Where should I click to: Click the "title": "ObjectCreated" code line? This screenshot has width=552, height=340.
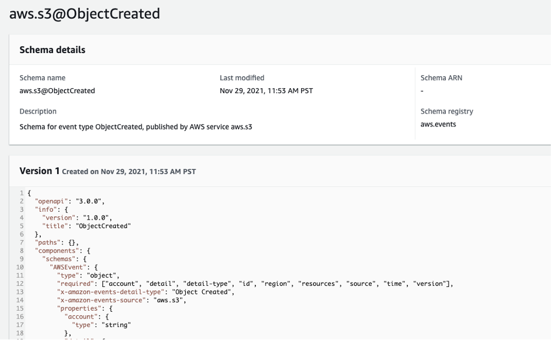[x=86, y=226]
